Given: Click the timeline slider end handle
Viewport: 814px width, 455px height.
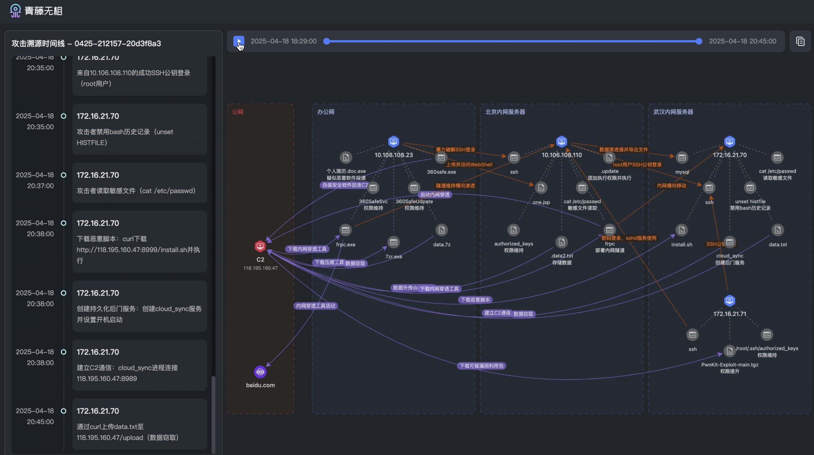Looking at the screenshot, I should pyautogui.click(x=699, y=41).
